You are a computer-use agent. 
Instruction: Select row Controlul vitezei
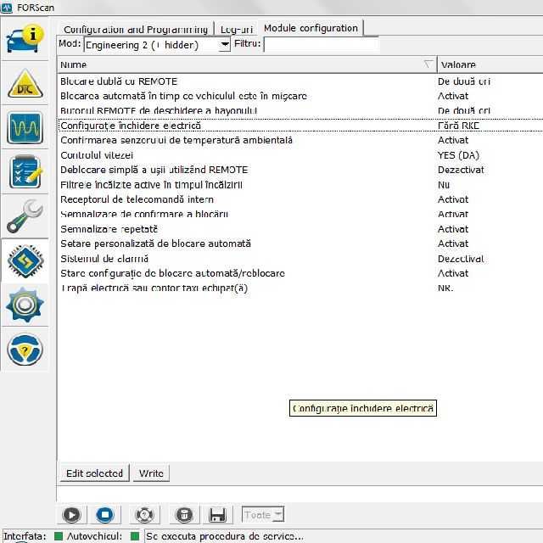(x=300, y=155)
